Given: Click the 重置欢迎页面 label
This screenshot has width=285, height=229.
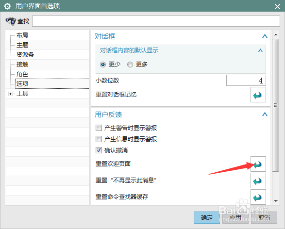Looking at the screenshot, I should point(113,164).
